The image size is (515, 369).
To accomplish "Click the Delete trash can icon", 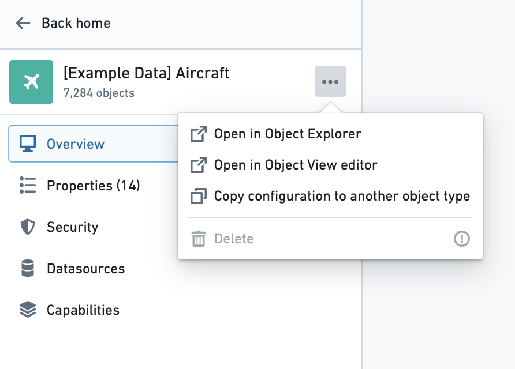I will (199, 239).
